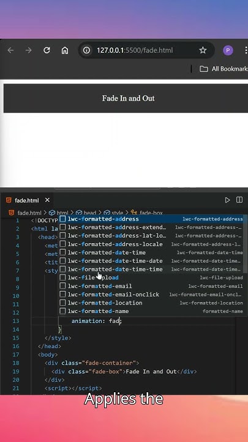Split the editor to the right
The width and height of the screenshot is (248, 442).
(x=239, y=200)
